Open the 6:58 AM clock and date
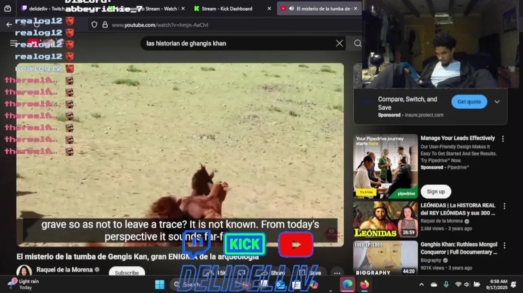 tap(496, 284)
